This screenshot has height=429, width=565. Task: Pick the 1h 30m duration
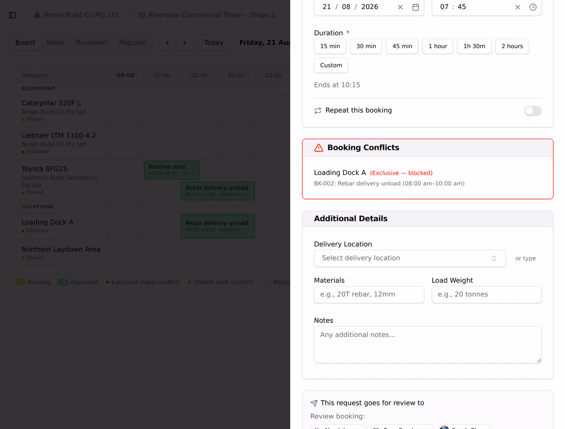click(474, 46)
